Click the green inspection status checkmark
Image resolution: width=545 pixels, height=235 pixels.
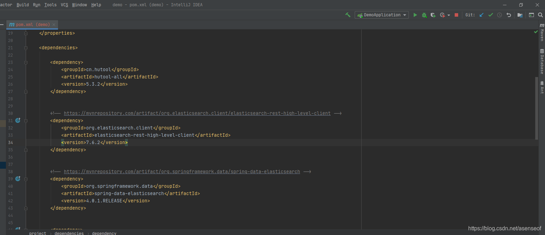(536, 32)
